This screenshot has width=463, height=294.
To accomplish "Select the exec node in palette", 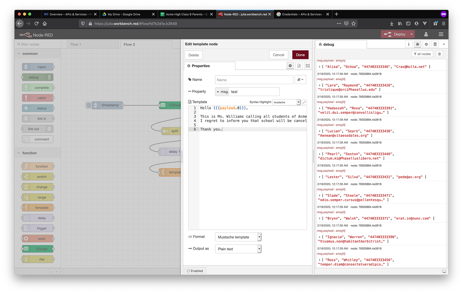I will click(x=38, y=238).
